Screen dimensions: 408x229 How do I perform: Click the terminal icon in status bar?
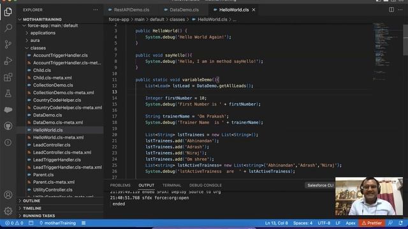tap(31, 223)
